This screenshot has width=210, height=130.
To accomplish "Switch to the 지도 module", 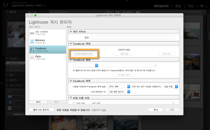I will coord(191,6).
